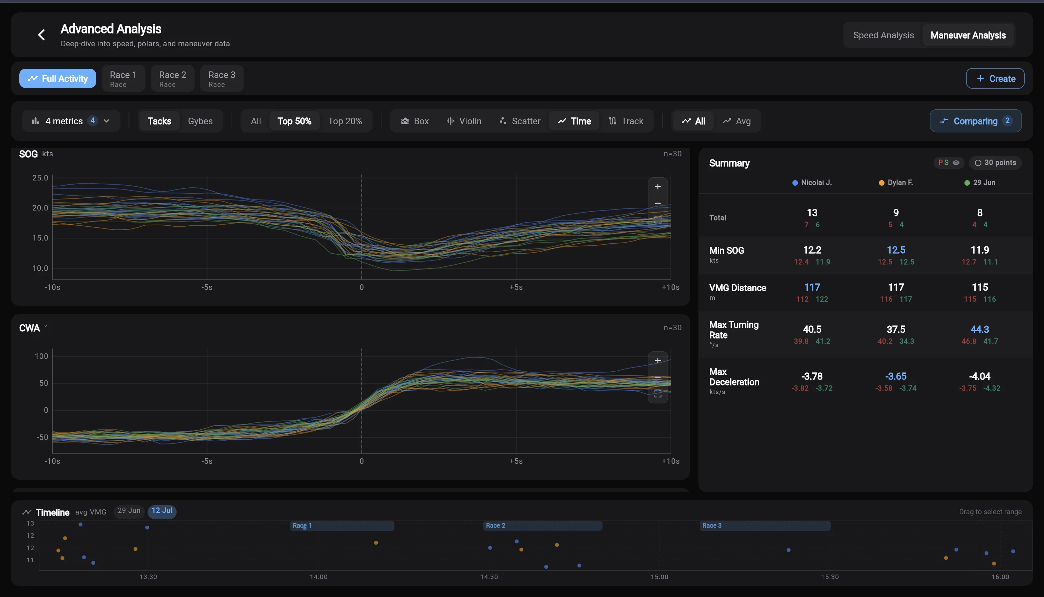Select Gybes maneuver type
Image resolution: width=1044 pixels, height=597 pixels.
[x=200, y=121]
